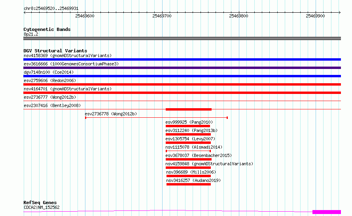Click ruler position 25469900
The height and width of the screenshot is (216, 352).
click(315, 16)
